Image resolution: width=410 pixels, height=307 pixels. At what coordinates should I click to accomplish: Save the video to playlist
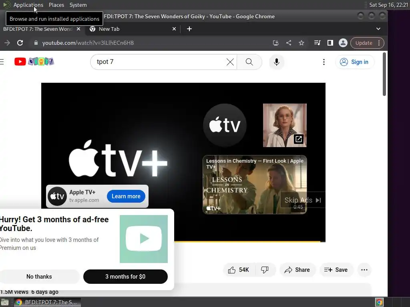pos(336,270)
